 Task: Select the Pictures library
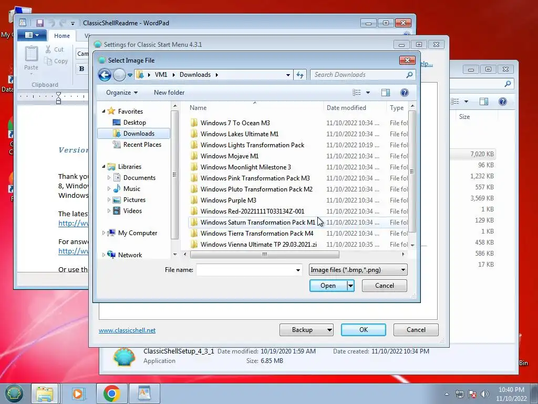134,199
